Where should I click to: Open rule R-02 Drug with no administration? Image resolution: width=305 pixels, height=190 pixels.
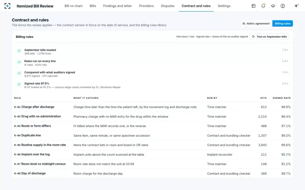pos(37,117)
